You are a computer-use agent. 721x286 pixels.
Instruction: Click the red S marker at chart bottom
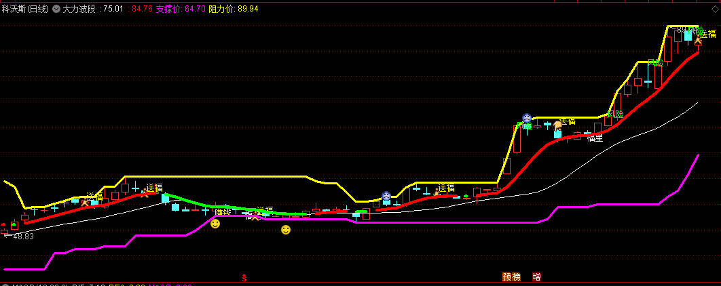(x=244, y=278)
